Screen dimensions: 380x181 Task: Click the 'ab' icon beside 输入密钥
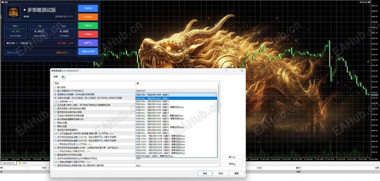55,87
